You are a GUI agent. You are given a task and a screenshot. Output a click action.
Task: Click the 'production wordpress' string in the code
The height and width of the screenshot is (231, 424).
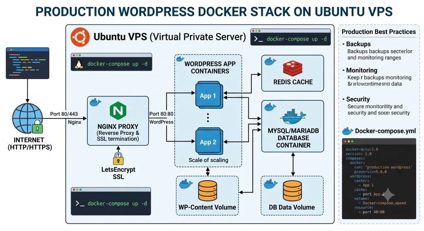(x=389, y=167)
